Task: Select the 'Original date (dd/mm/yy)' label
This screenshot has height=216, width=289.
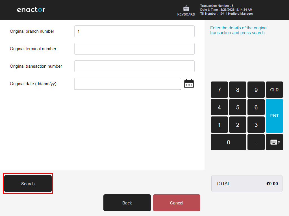Action: 33,84
